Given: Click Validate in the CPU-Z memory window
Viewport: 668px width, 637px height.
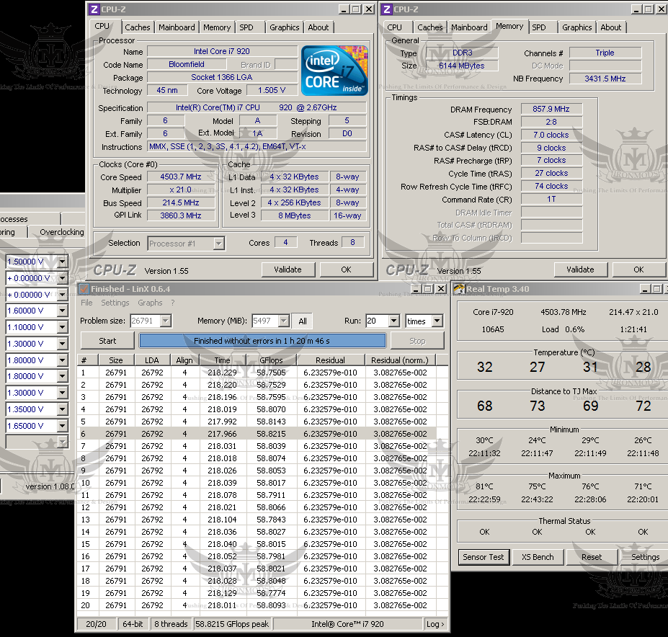Looking at the screenshot, I should click(580, 269).
